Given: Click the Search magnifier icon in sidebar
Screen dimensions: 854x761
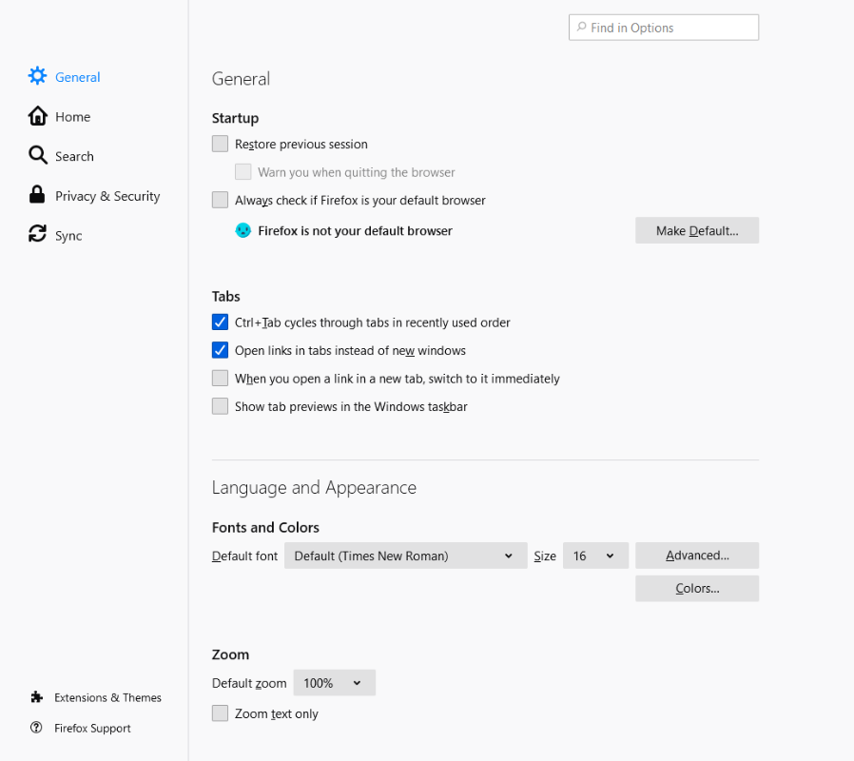Looking at the screenshot, I should pyautogui.click(x=37, y=155).
